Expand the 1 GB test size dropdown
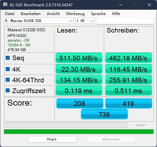 click(x=85, y=21)
